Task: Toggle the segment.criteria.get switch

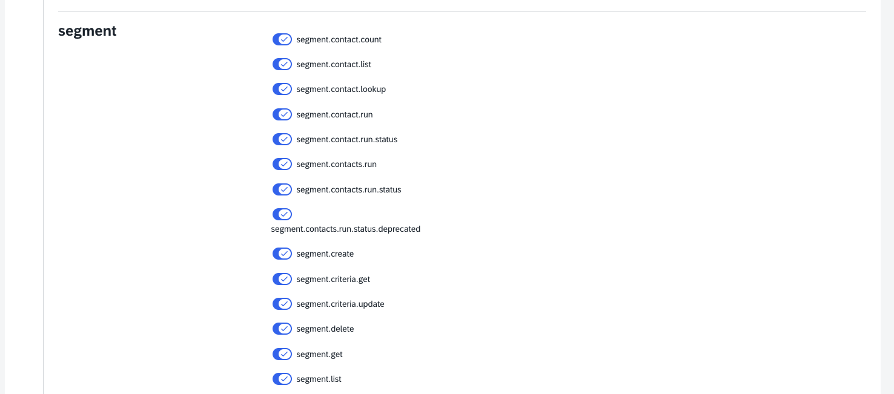Action: [282, 279]
